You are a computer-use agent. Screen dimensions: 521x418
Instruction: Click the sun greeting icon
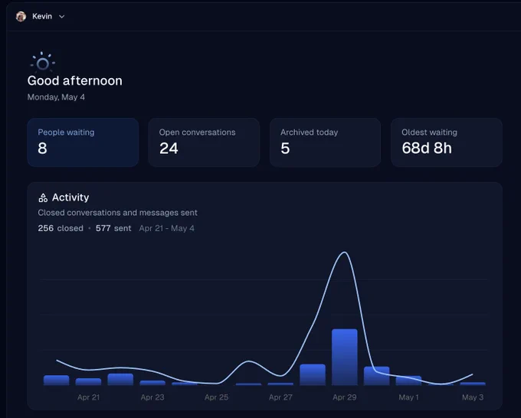coord(43,62)
